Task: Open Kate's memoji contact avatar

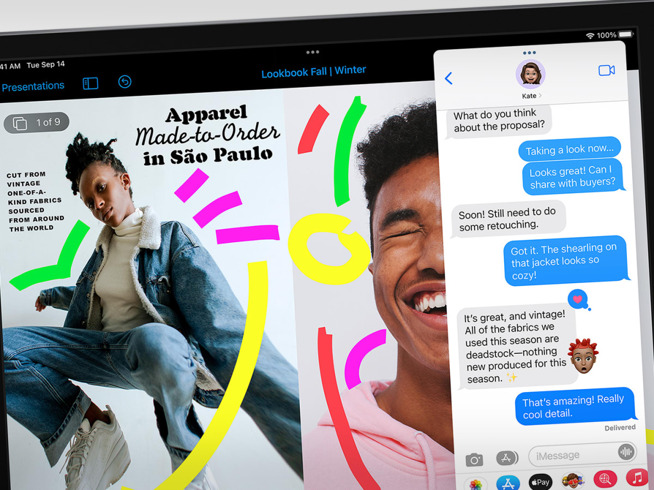Action: (530, 73)
